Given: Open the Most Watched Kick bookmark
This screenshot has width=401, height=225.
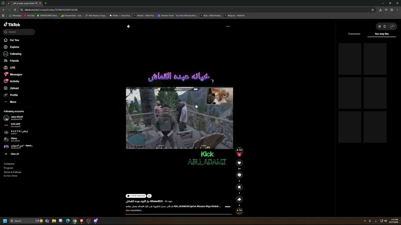Looking at the screenshot, I should pyautogui.click(x=186, y=16).
